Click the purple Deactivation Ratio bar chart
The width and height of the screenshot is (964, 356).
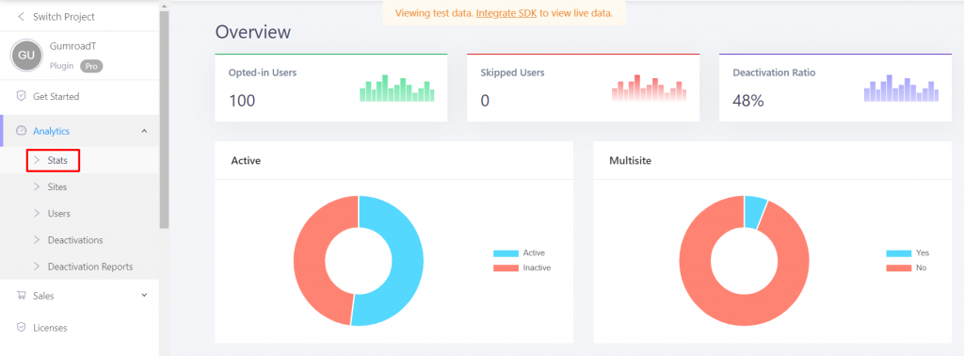tap(901, 88)
